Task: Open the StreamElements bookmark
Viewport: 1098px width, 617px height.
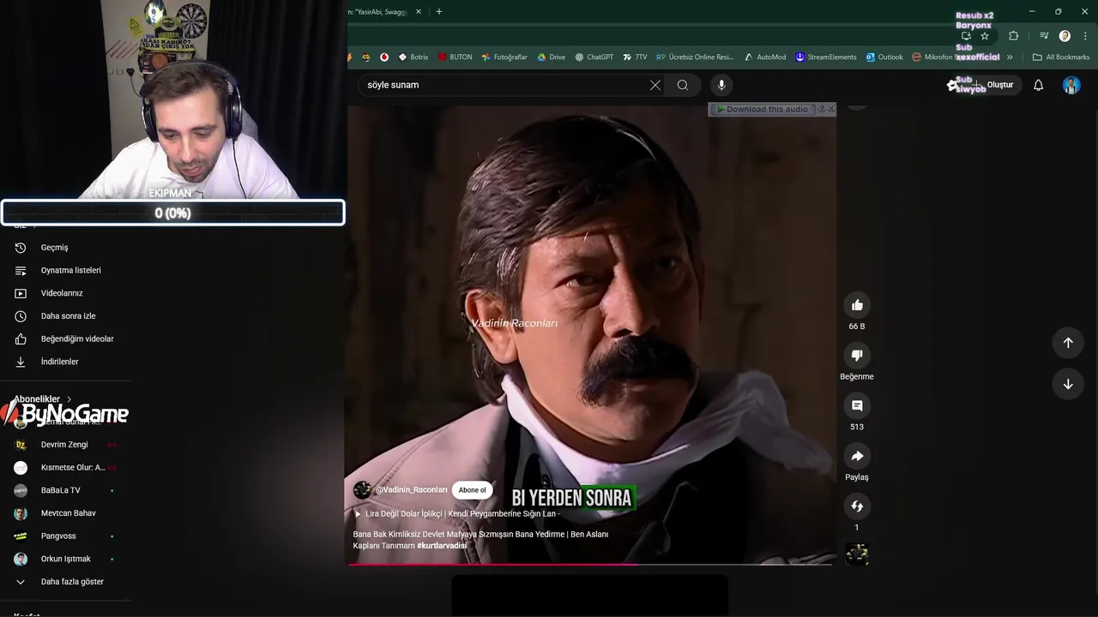Action: tap(825, 57)
